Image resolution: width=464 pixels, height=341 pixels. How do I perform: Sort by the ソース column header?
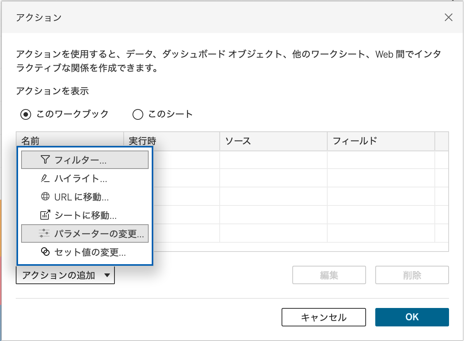273,141
